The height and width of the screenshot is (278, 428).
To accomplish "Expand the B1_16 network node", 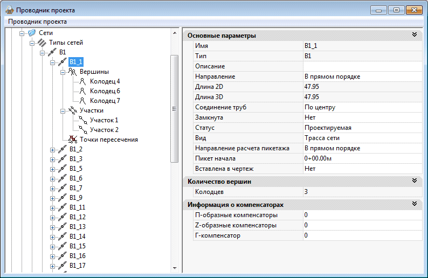I will click(53, 256).
